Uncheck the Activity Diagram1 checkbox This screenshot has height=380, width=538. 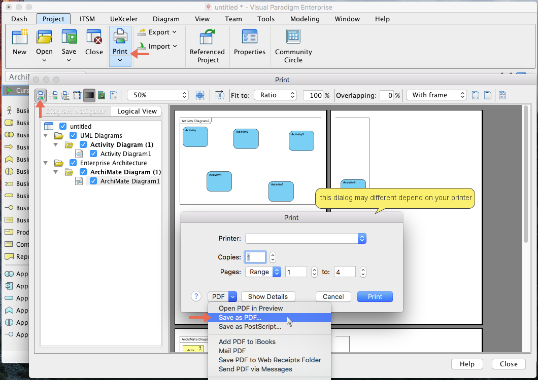click(93, 154)
